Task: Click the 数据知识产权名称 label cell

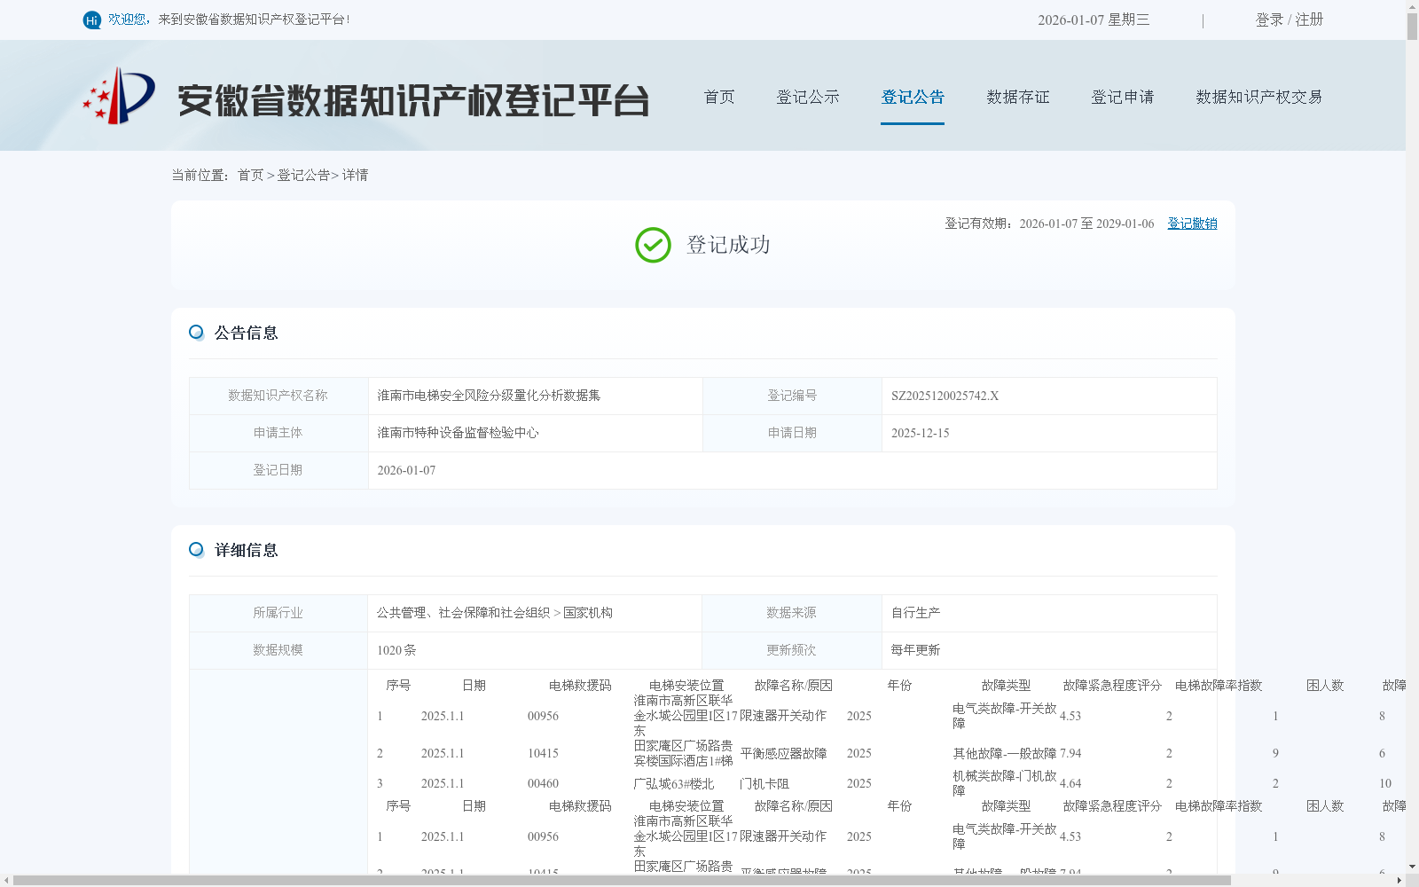Action: tap(278, 396)
